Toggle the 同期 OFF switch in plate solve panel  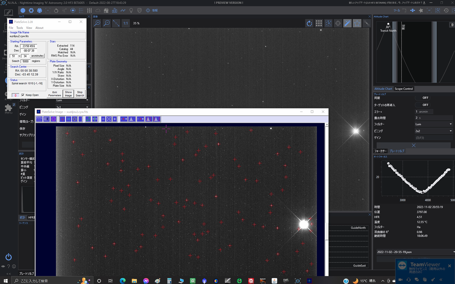423,98
